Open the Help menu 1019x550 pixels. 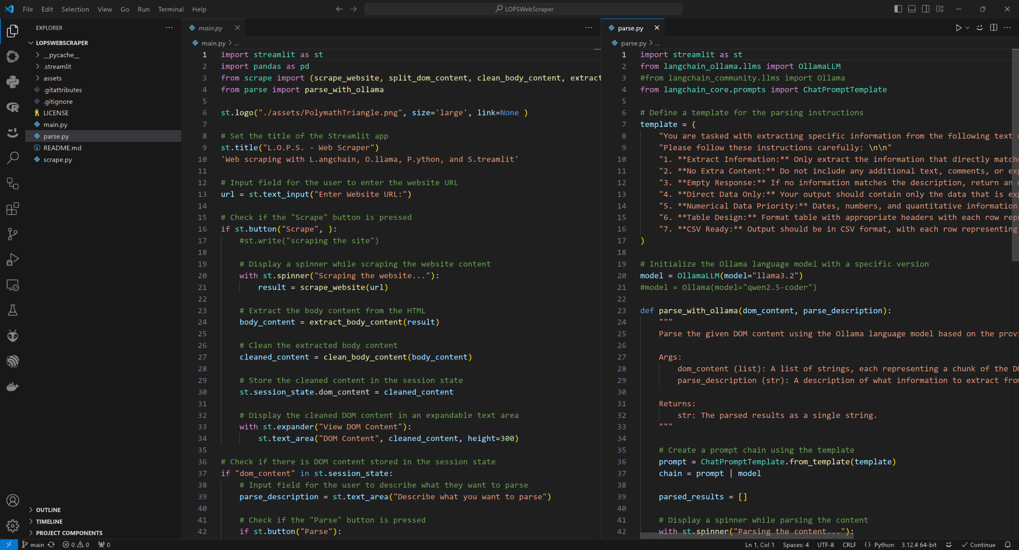pos(199,9)
